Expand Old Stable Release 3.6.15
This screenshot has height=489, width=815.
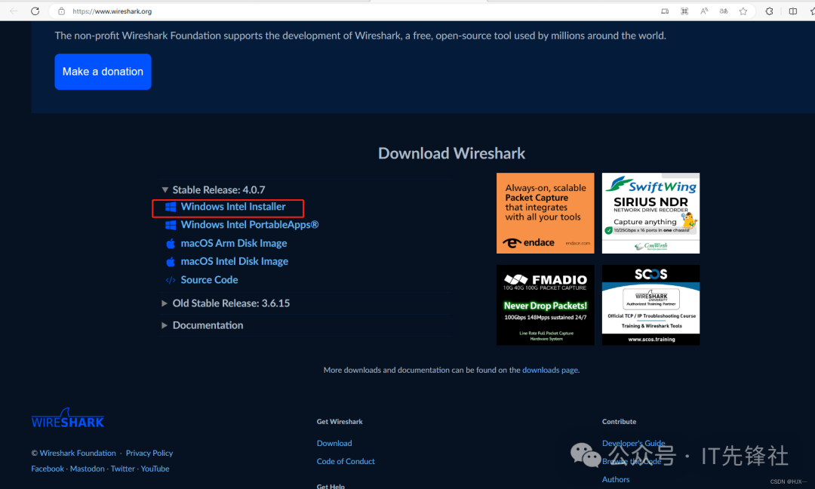165,303
